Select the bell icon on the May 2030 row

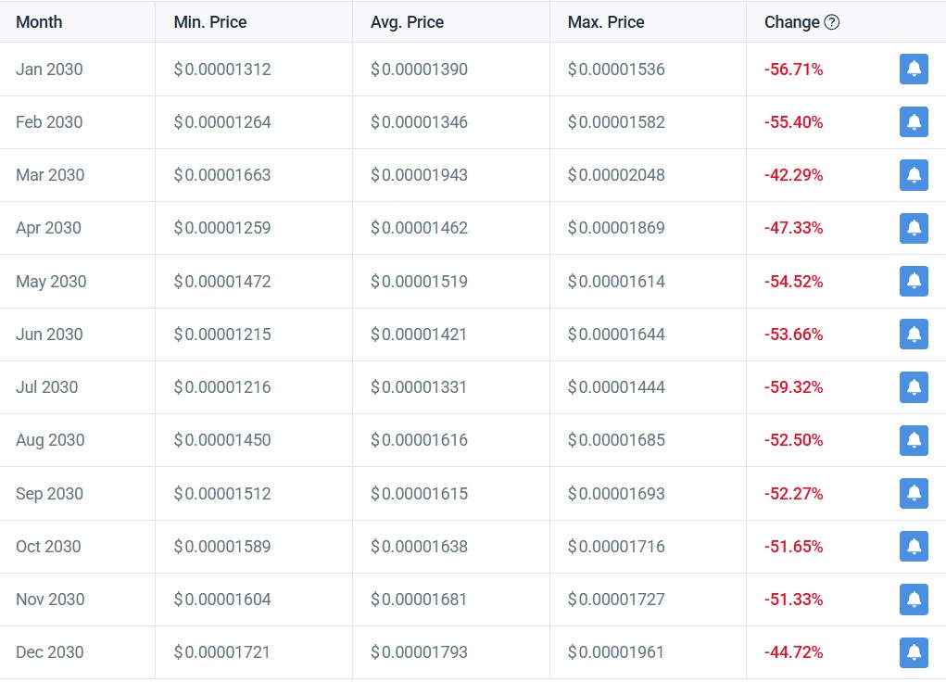(914, 281)
